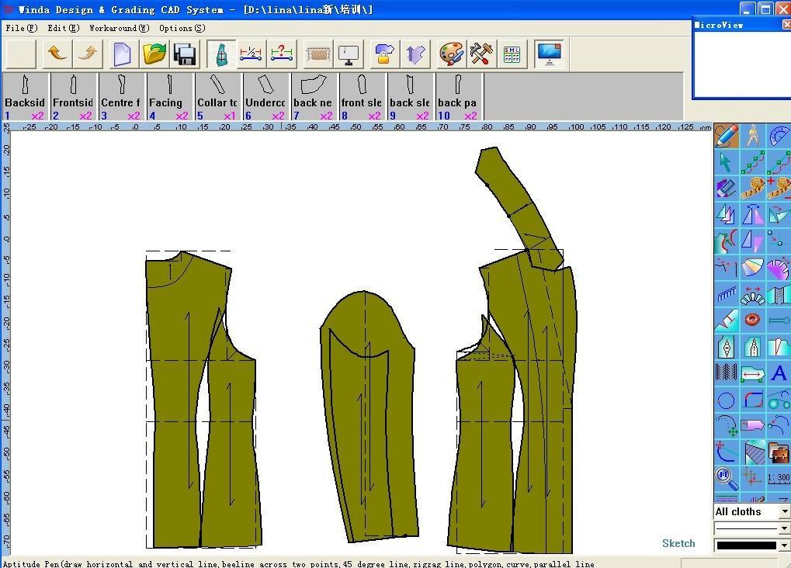Click the black color swatch

pos(747,545)
